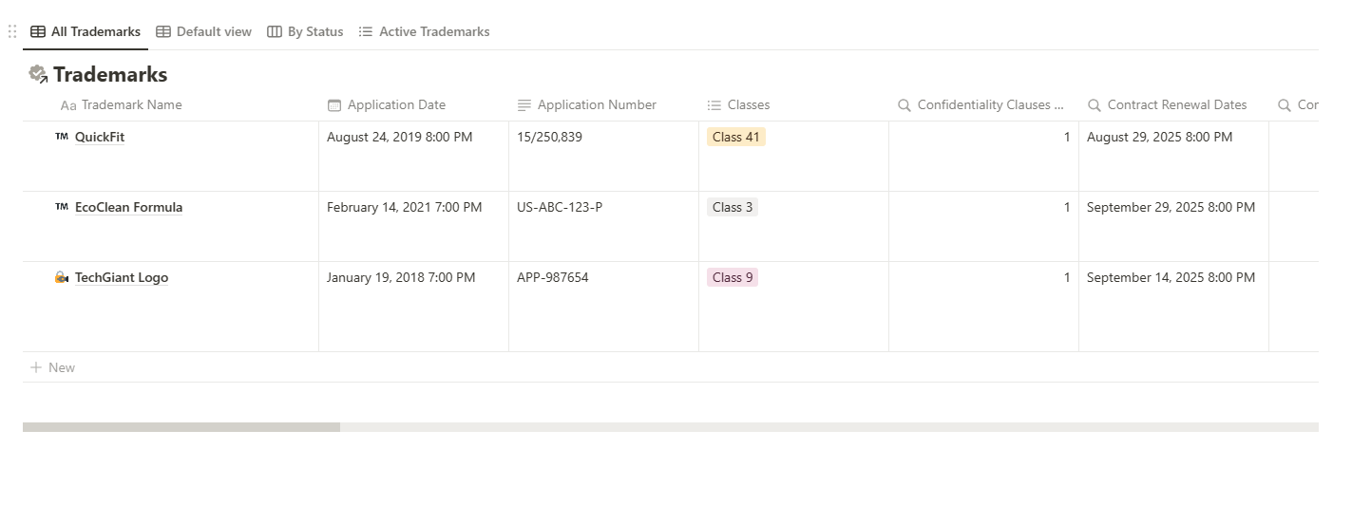1352x524 pixels.
Task: Click the trademark icon beside EcoClean Formula
Action: pyautogui.click(x=62, y=207)
